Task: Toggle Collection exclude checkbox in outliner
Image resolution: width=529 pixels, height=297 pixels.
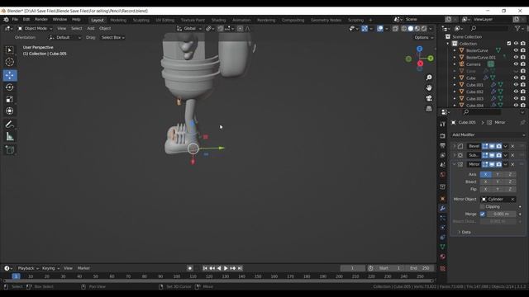Action: coord(509,44)
